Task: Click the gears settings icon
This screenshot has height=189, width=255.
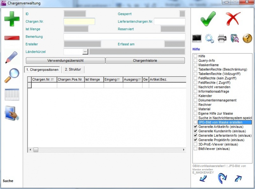Action: (x=209, y=38)
